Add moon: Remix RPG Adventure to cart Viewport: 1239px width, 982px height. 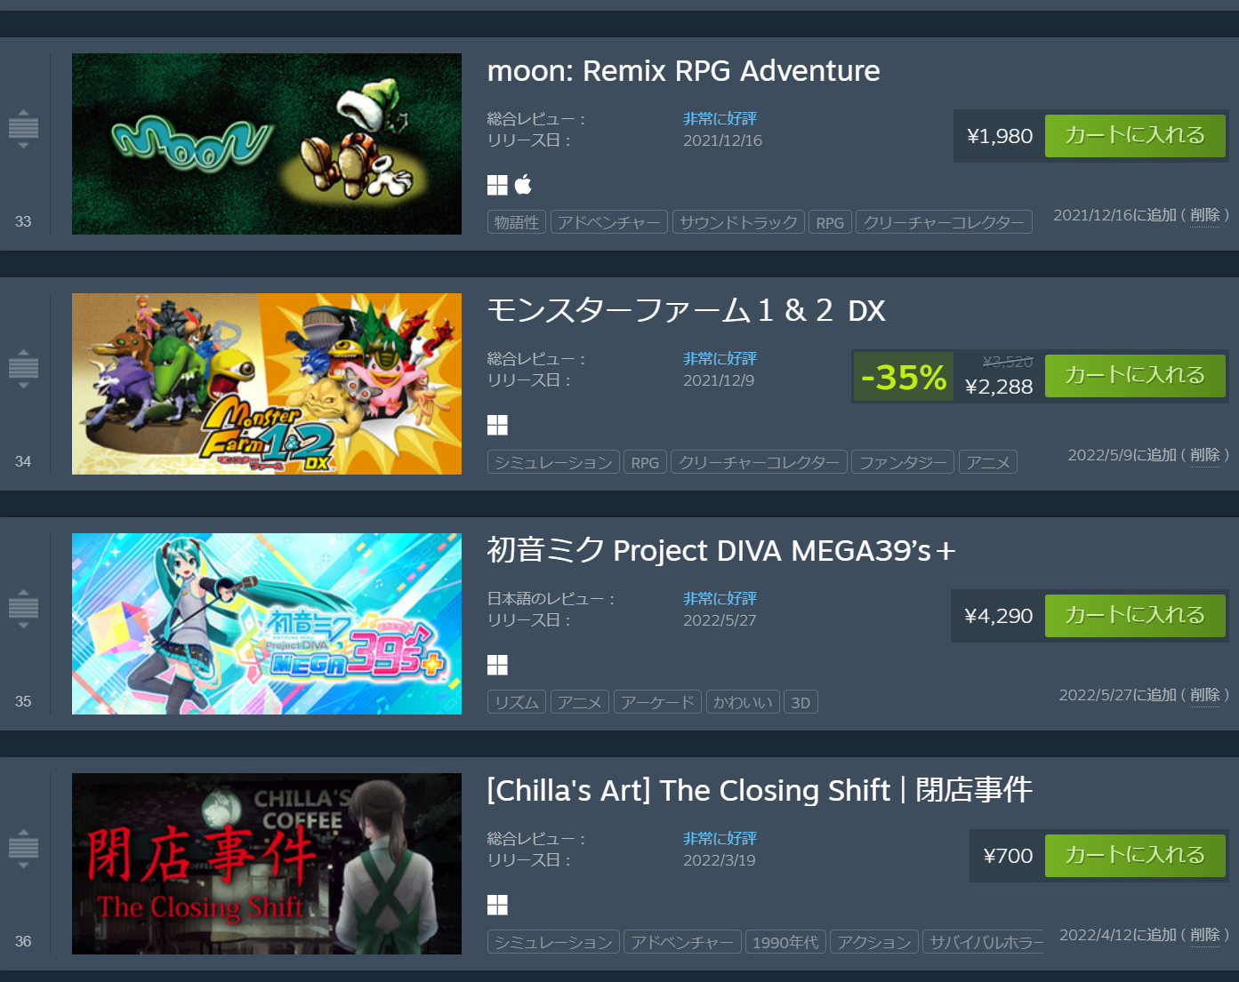(x=1135, y=136)
